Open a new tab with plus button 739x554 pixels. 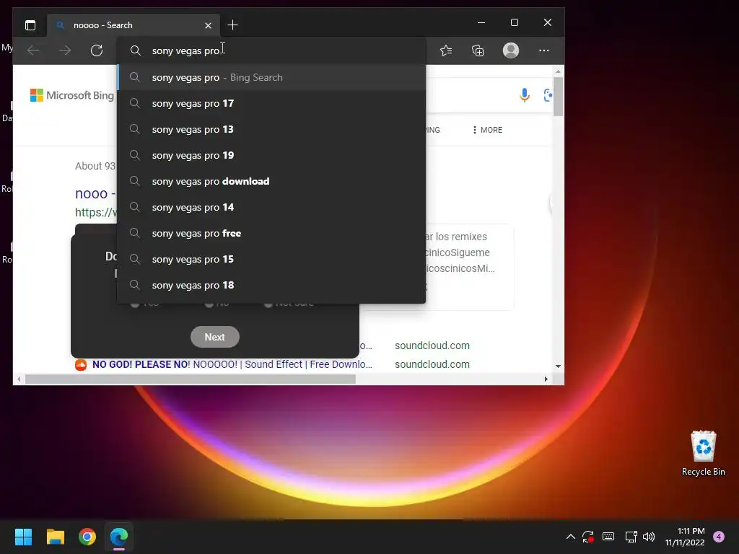coord(232,25)
